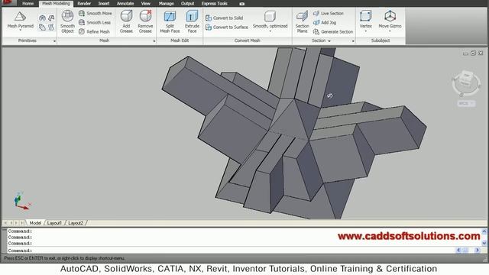Open the View ribbon tab

pyautogui.click(x=146, y=3)
